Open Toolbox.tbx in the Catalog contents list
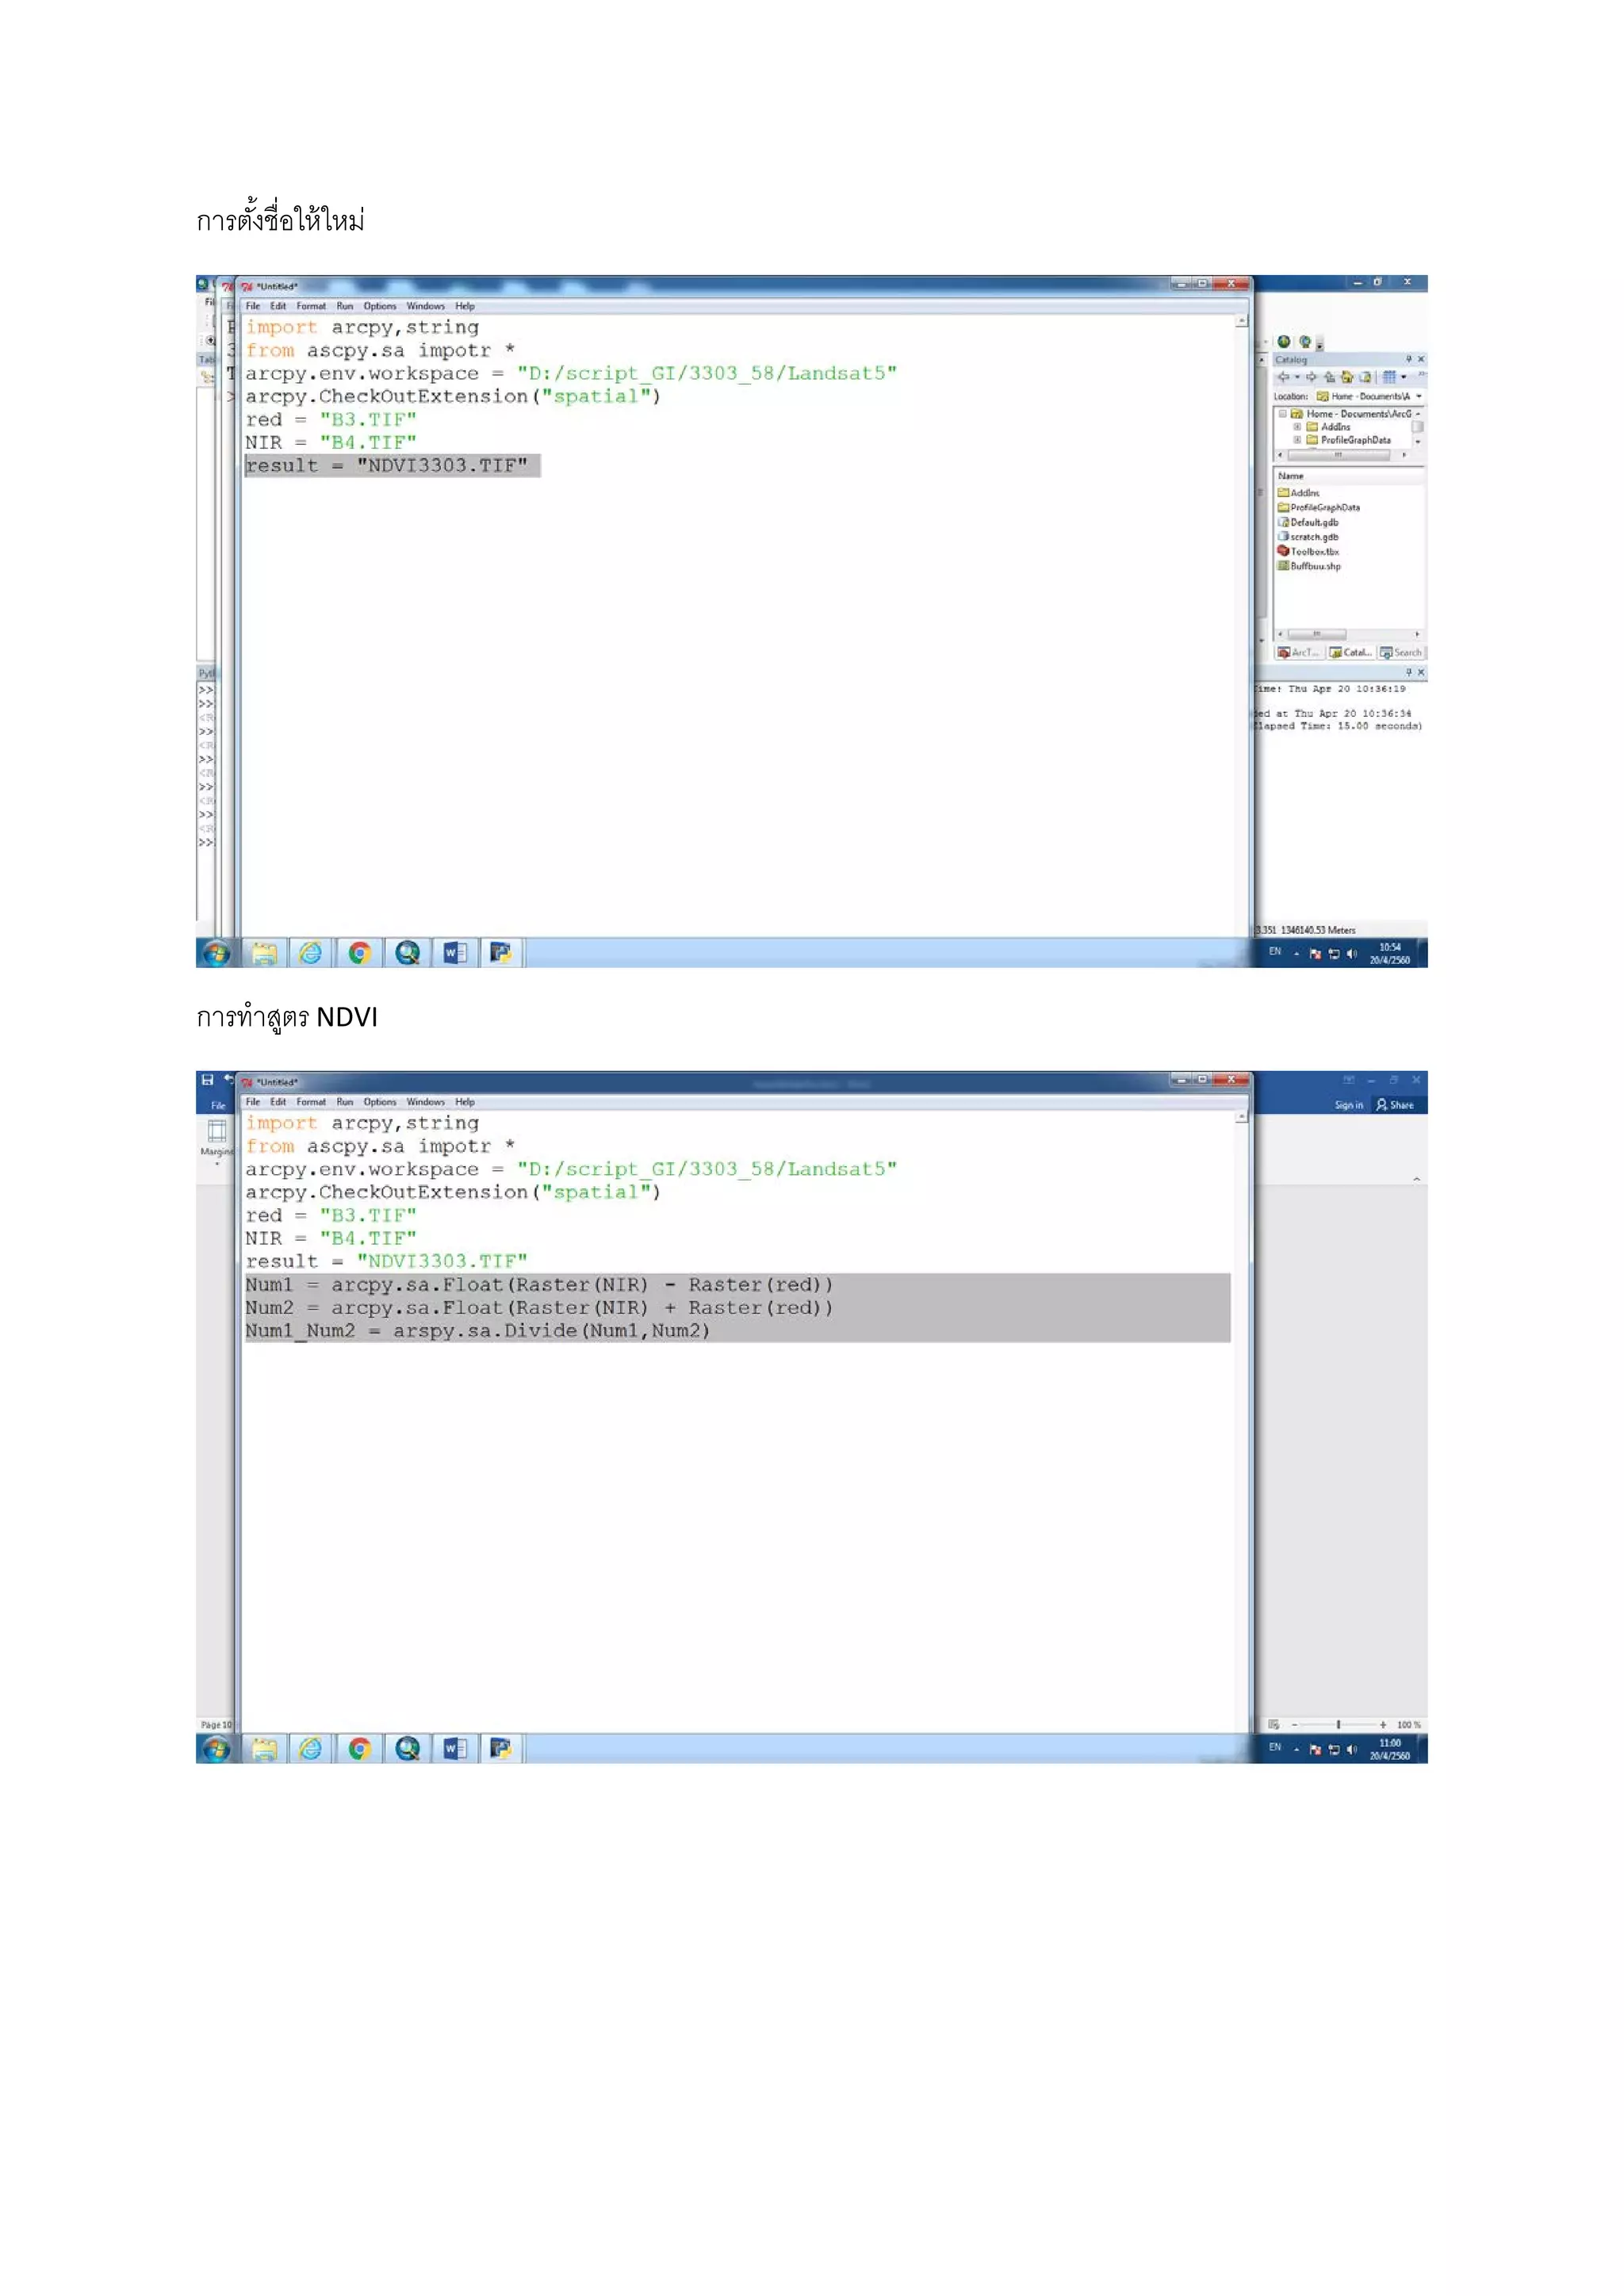Viewport: 1624px width, 2296px height. pyautogui.click(x=1314, y=552)
